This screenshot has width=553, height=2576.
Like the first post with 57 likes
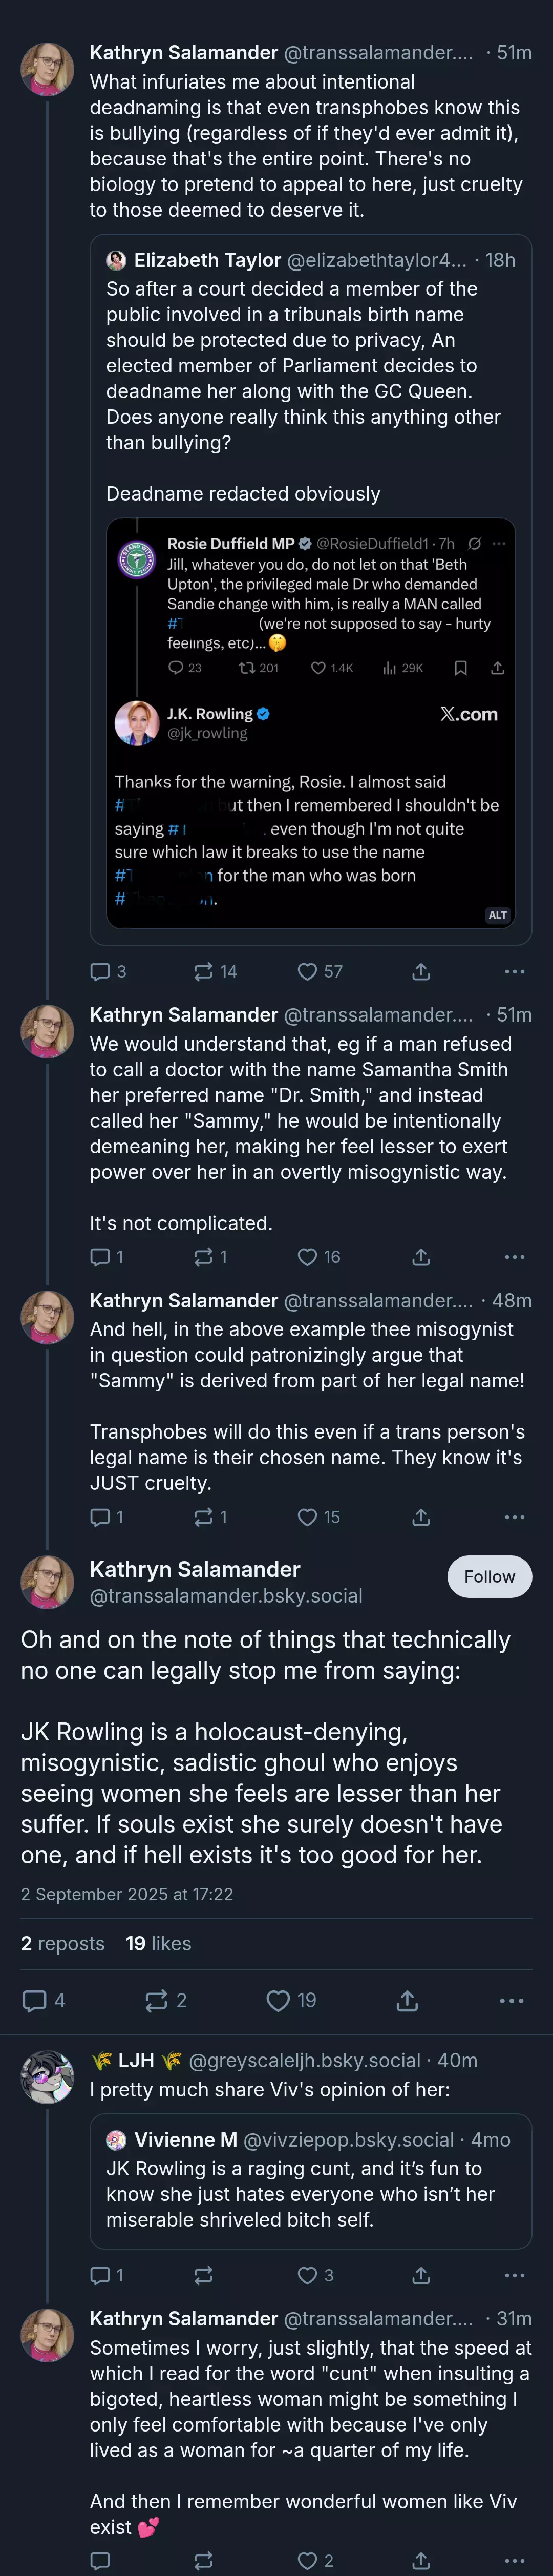(x=319, y=971)
